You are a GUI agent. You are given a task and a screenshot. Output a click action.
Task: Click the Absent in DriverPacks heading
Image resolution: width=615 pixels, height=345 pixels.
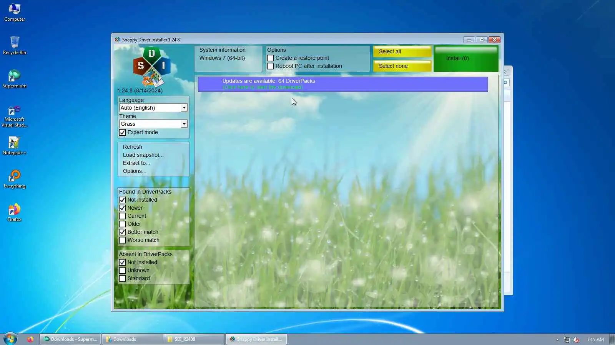click(146, 254)
